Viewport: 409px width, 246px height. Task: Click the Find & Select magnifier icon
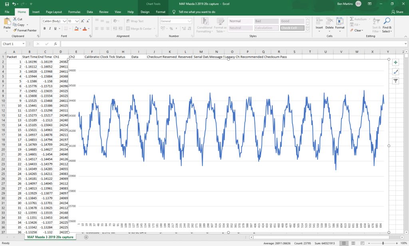click(x=387, y=21)
